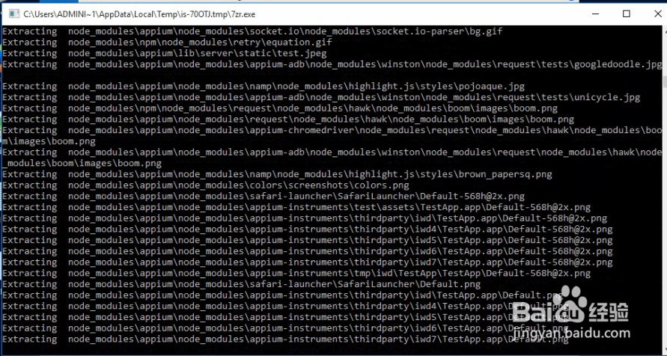The width and height of the screenshot is (667, 356).
Task: Click the line ending with googledoodle.jpg
Action: pyautogui.click(x=332, y=64)
